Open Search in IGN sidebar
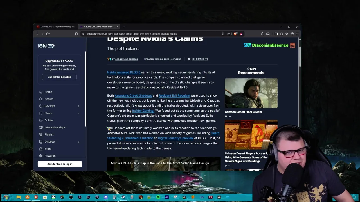 click(49, 99)
